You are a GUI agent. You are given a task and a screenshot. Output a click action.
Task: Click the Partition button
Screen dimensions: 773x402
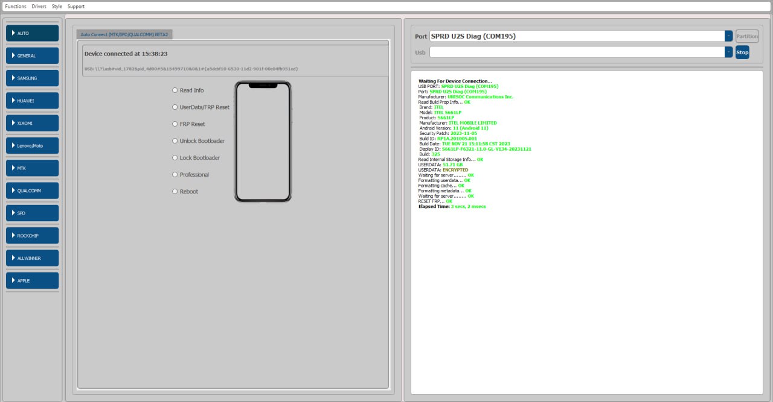tap(747, 36)
